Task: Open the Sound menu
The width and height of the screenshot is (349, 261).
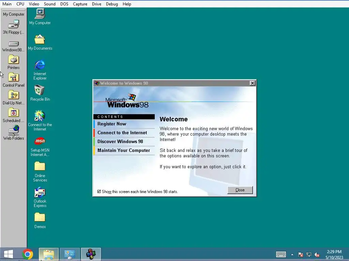Action: pyautogui.click(x=50, y=4)
